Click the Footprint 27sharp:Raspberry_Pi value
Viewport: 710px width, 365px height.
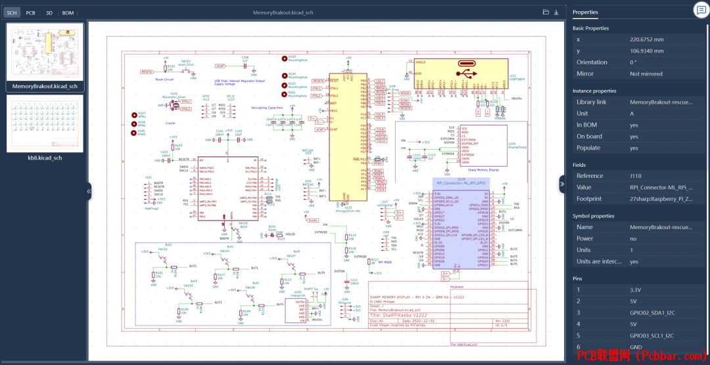pyautogui.click(x=661, y=198)
